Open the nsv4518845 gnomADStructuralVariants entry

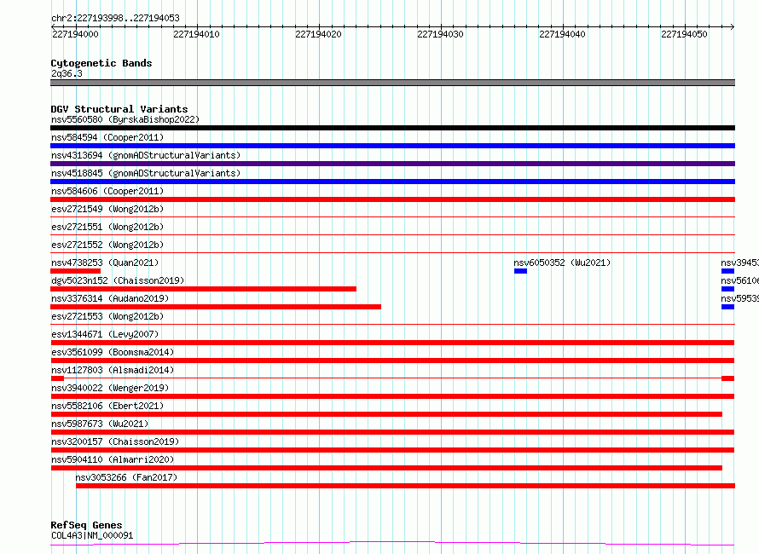point(145,173)
